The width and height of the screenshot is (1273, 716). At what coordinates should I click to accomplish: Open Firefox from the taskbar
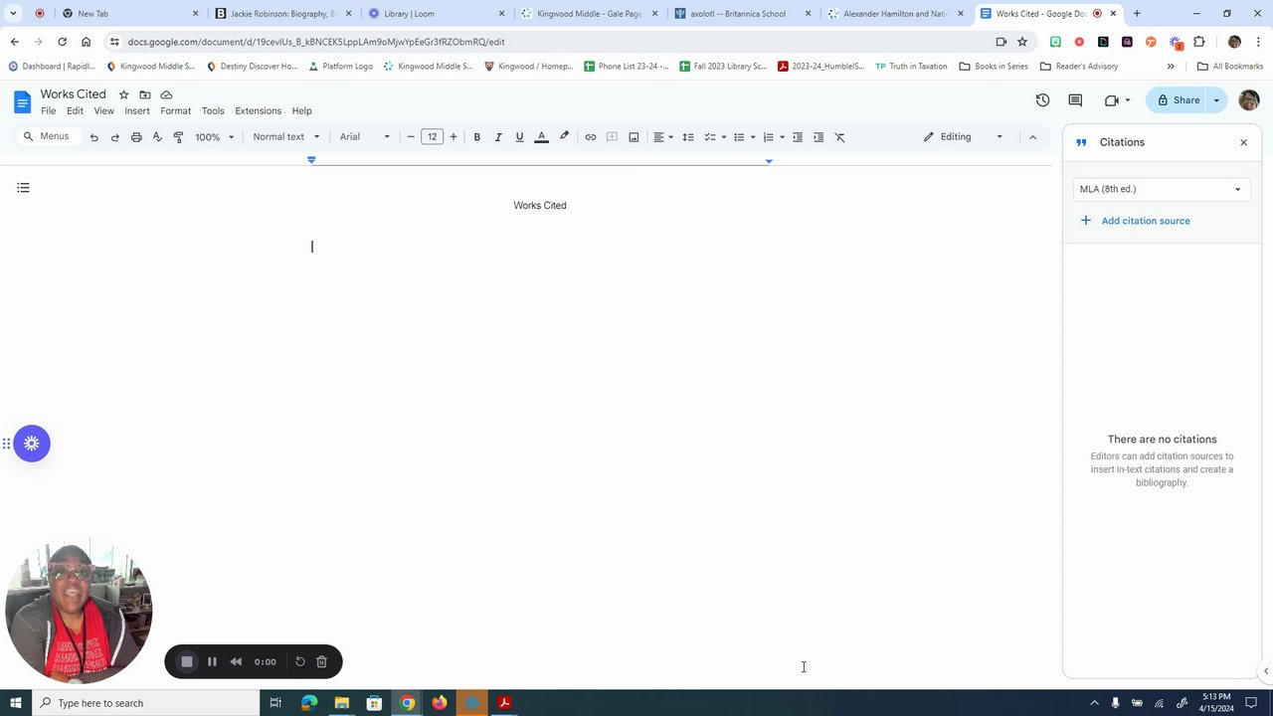tap(439, 703)
